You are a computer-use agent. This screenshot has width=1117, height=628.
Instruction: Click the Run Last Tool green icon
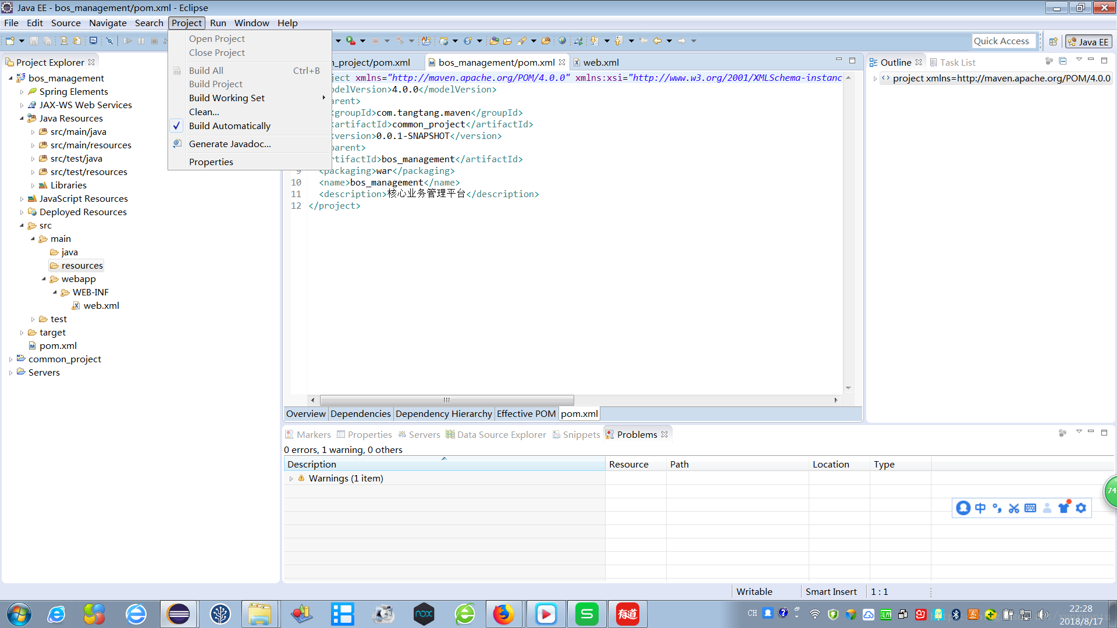click(x=350, y=41)
